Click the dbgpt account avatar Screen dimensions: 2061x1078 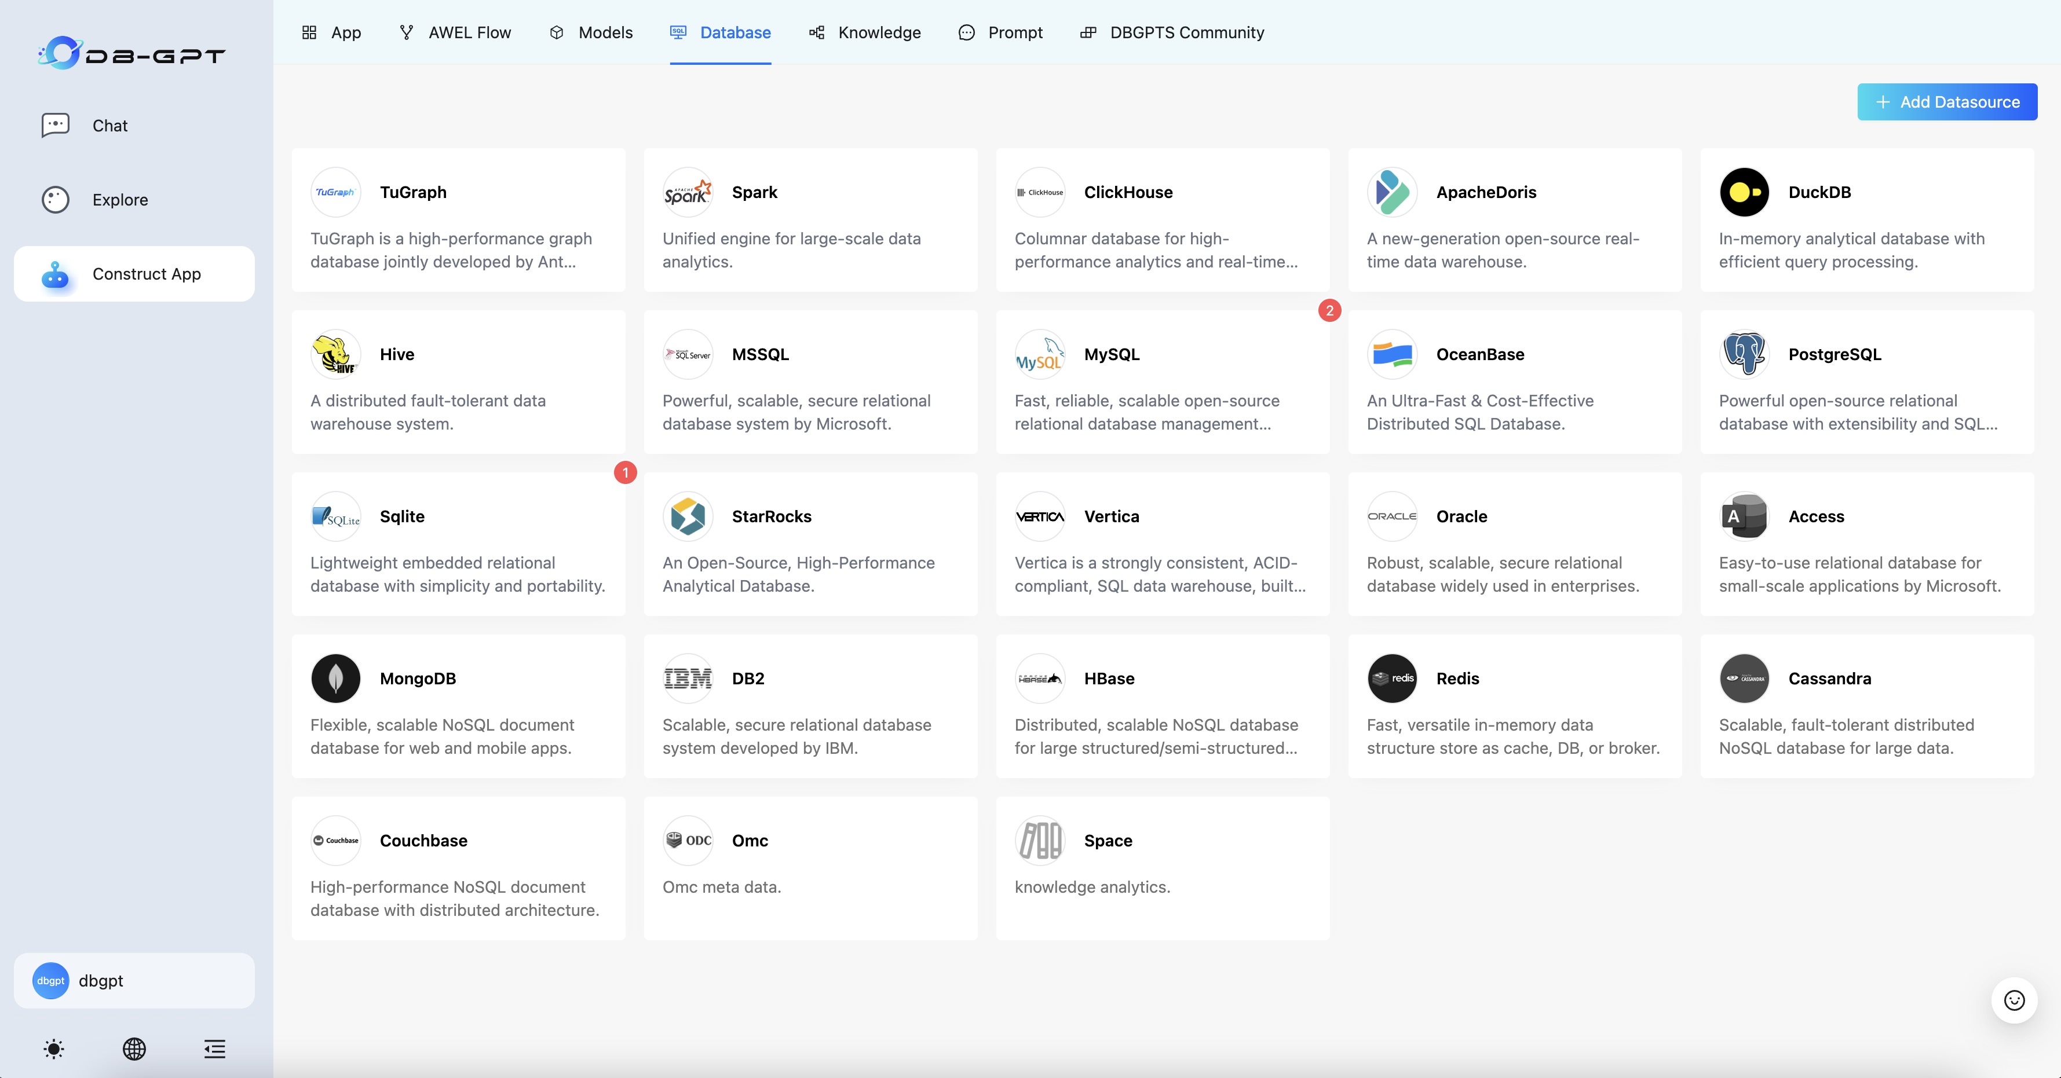tap(50, 980)
